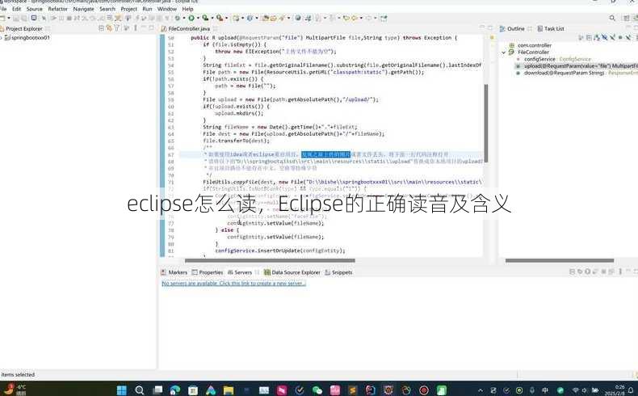Open the Edit menu

point(17,9)
